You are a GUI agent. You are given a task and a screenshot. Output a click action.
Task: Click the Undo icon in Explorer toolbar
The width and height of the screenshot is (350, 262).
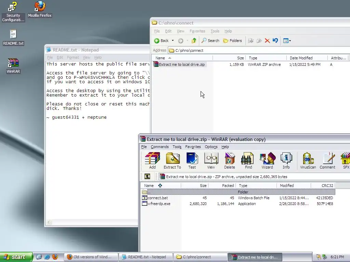275,41
